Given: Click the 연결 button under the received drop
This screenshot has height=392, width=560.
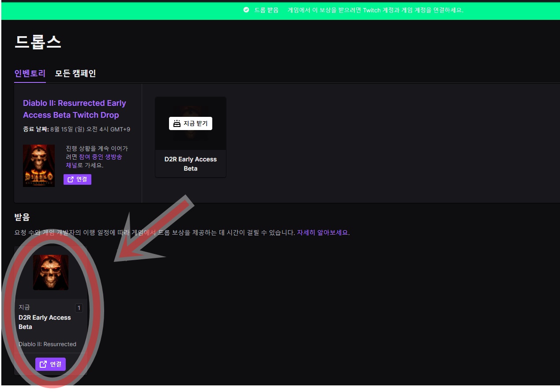Looking at the screenshot, I should coord(50,364).
